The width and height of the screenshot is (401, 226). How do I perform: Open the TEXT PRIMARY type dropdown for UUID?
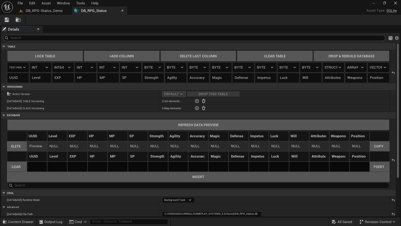pos(18,67)
